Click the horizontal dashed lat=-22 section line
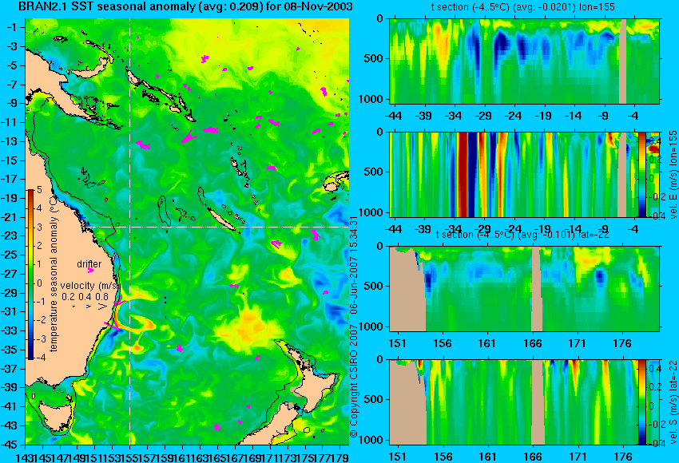The height and width of the screenshot is (463, 679). click(x=216, y=227)
